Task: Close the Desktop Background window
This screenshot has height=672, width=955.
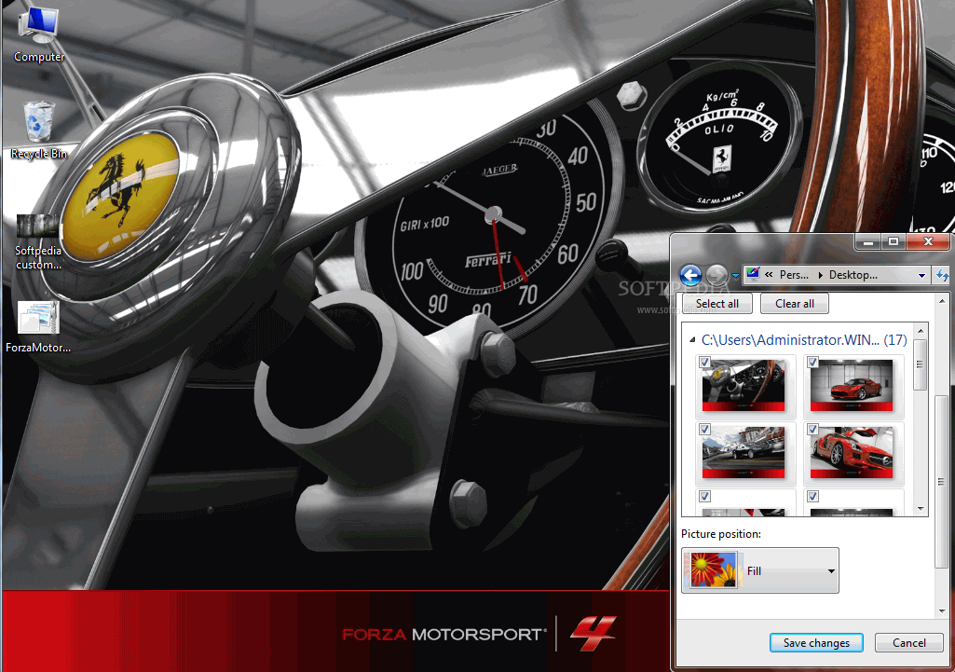Action: tap(928, 242)
